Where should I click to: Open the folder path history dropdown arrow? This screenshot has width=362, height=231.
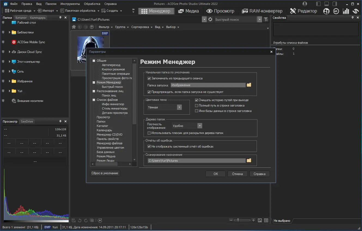(204, 19)
